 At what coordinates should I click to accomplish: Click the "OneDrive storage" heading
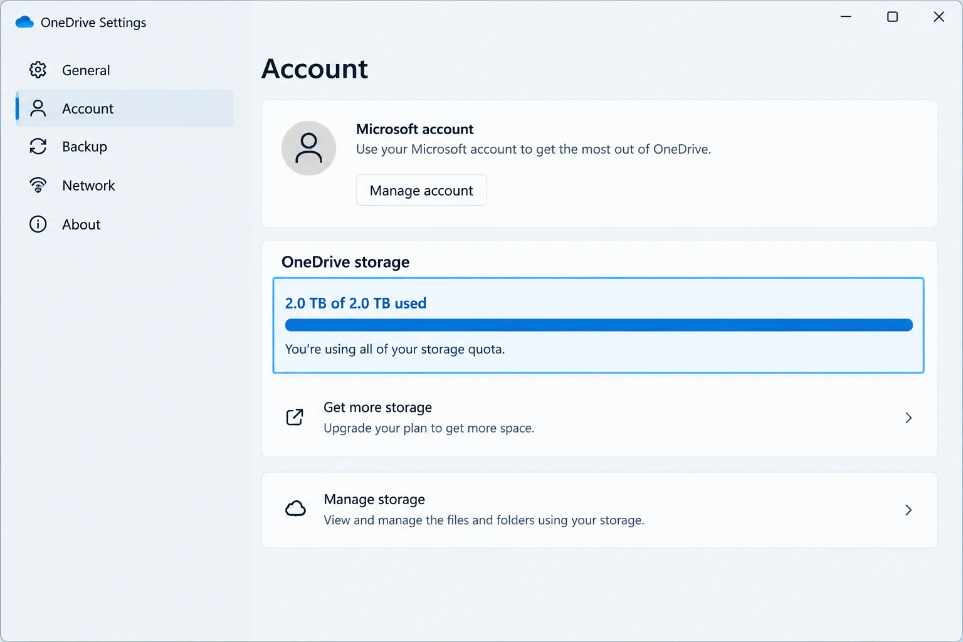345,262
